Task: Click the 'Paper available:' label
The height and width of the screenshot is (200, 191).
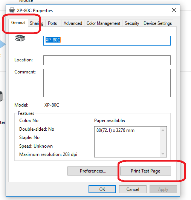Action: (110, 121)
